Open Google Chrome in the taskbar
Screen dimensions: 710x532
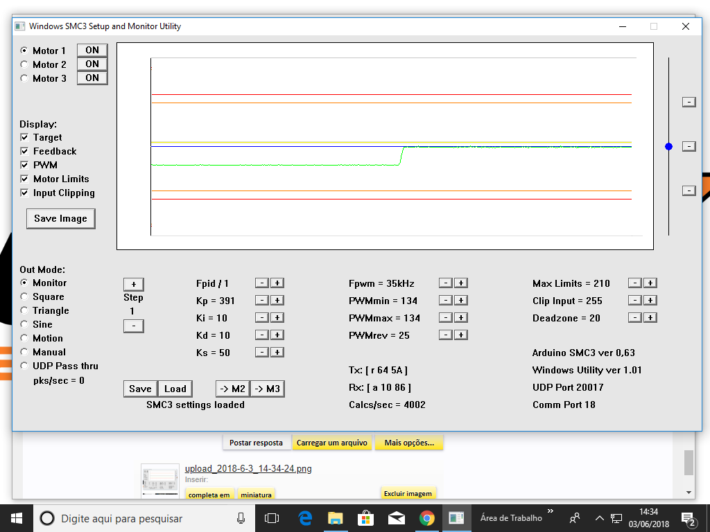[x=426, y=518]
